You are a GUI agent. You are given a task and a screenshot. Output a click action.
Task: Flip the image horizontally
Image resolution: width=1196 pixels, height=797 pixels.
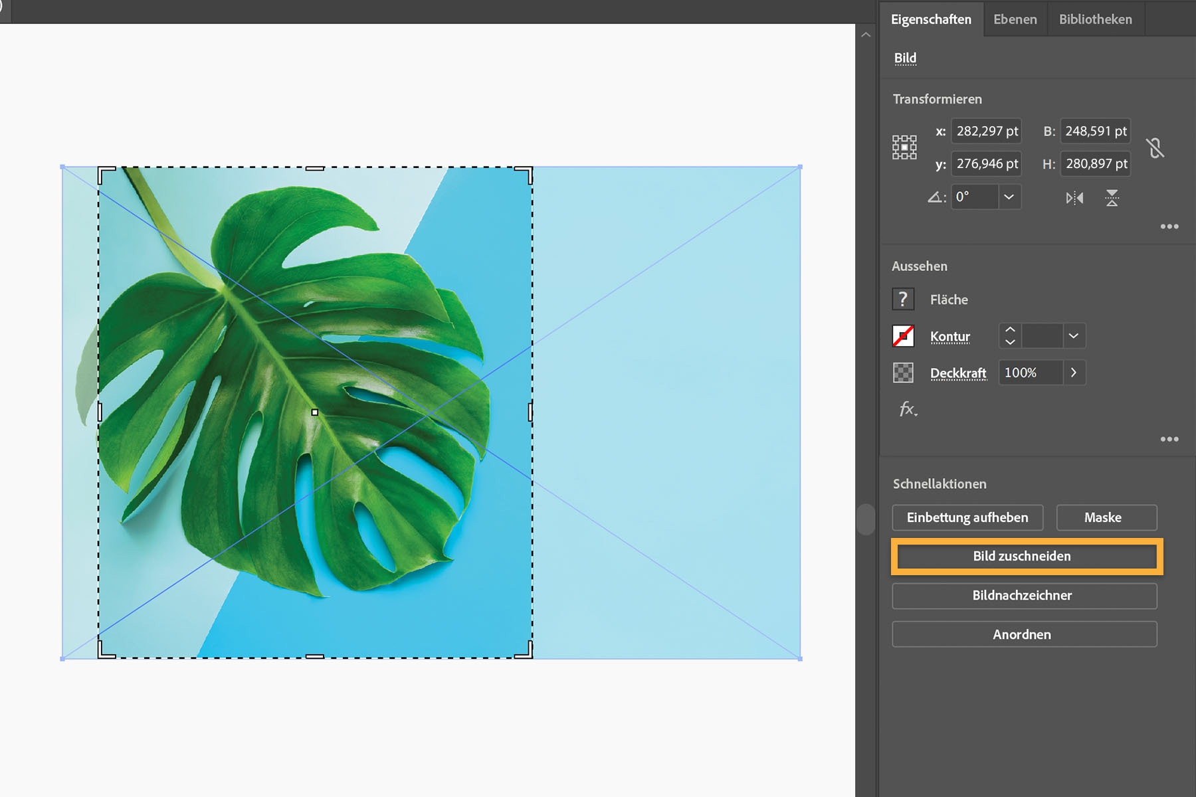coord(1074,197)
